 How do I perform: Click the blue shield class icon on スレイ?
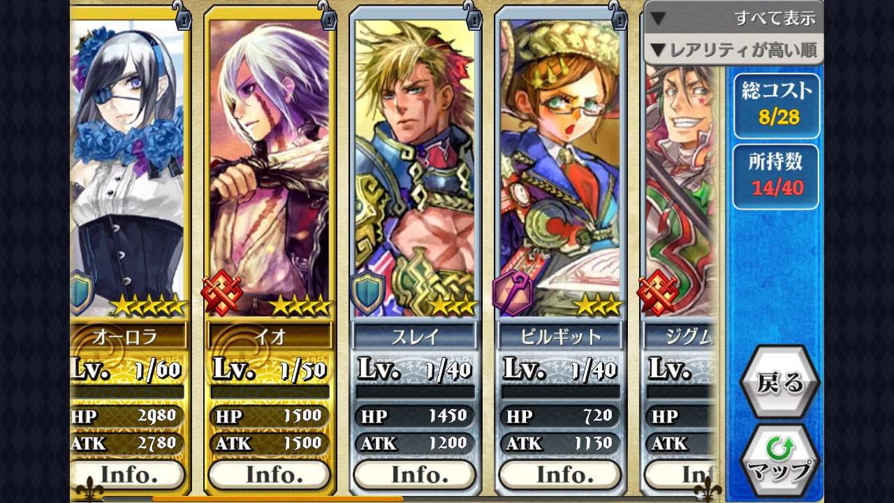368,293
